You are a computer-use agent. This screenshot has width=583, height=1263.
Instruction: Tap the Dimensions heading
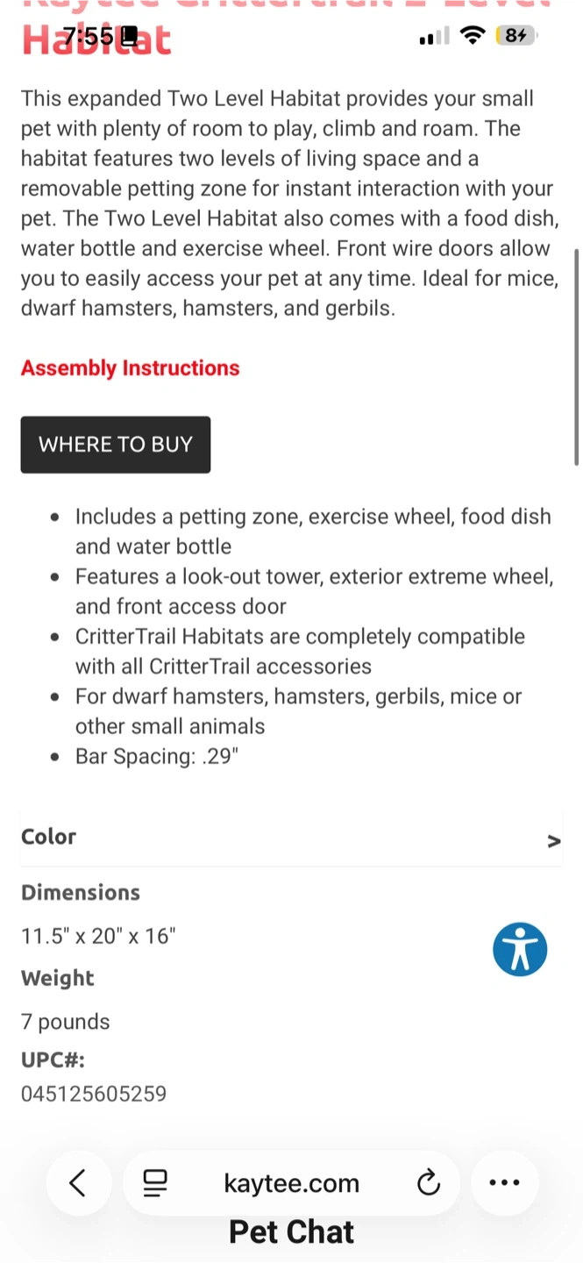pyautogui.click(x=81, y=893)
